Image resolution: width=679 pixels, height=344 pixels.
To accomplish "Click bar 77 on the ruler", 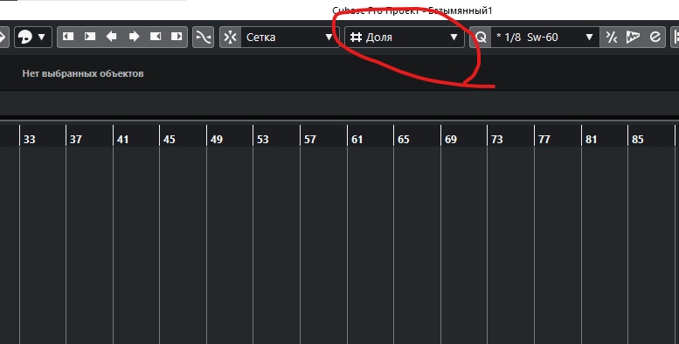I will click(x=544, y=140).
